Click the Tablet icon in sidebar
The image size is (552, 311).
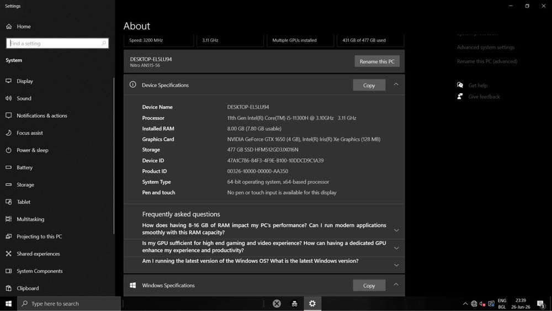[8, 202]
